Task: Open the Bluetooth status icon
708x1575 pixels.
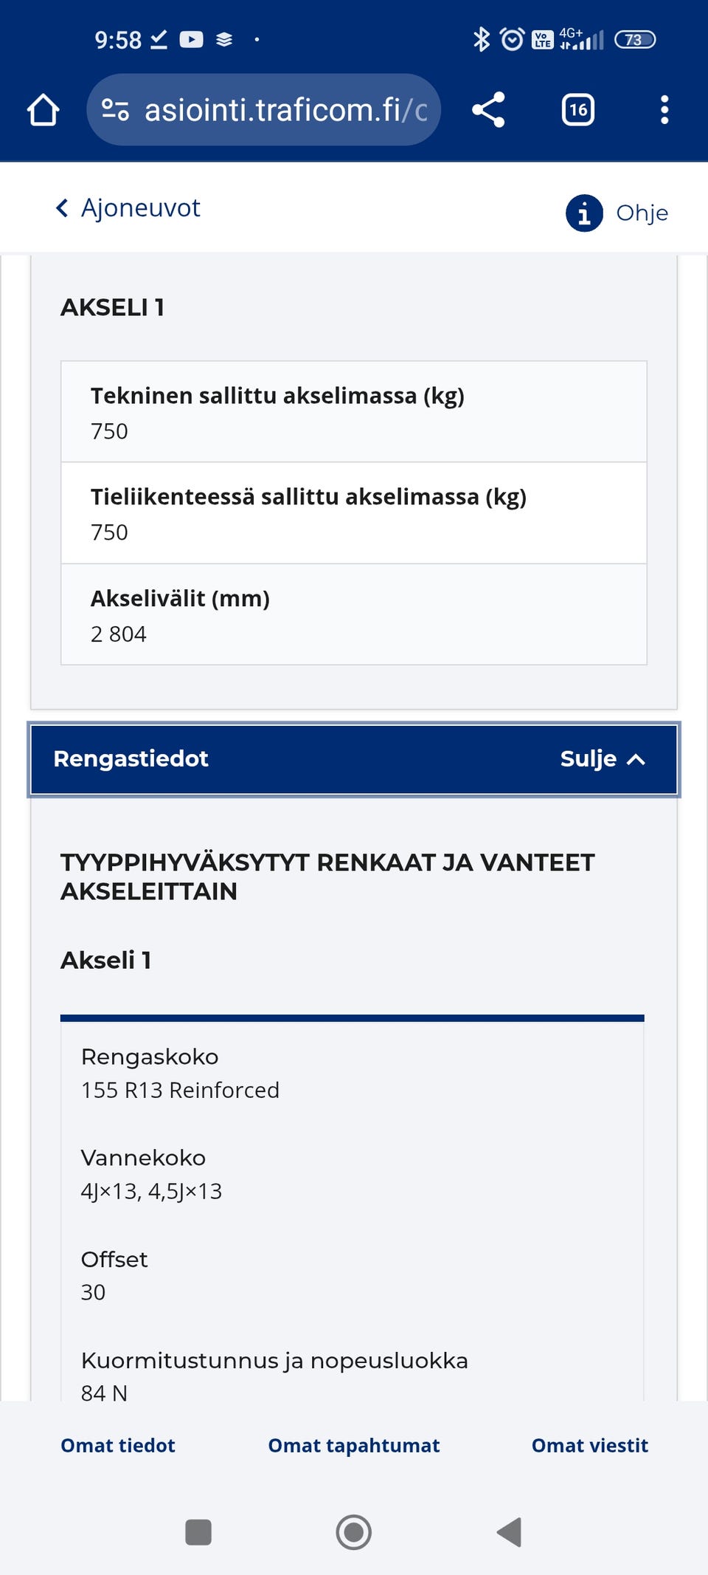Action: pos(482,38)
